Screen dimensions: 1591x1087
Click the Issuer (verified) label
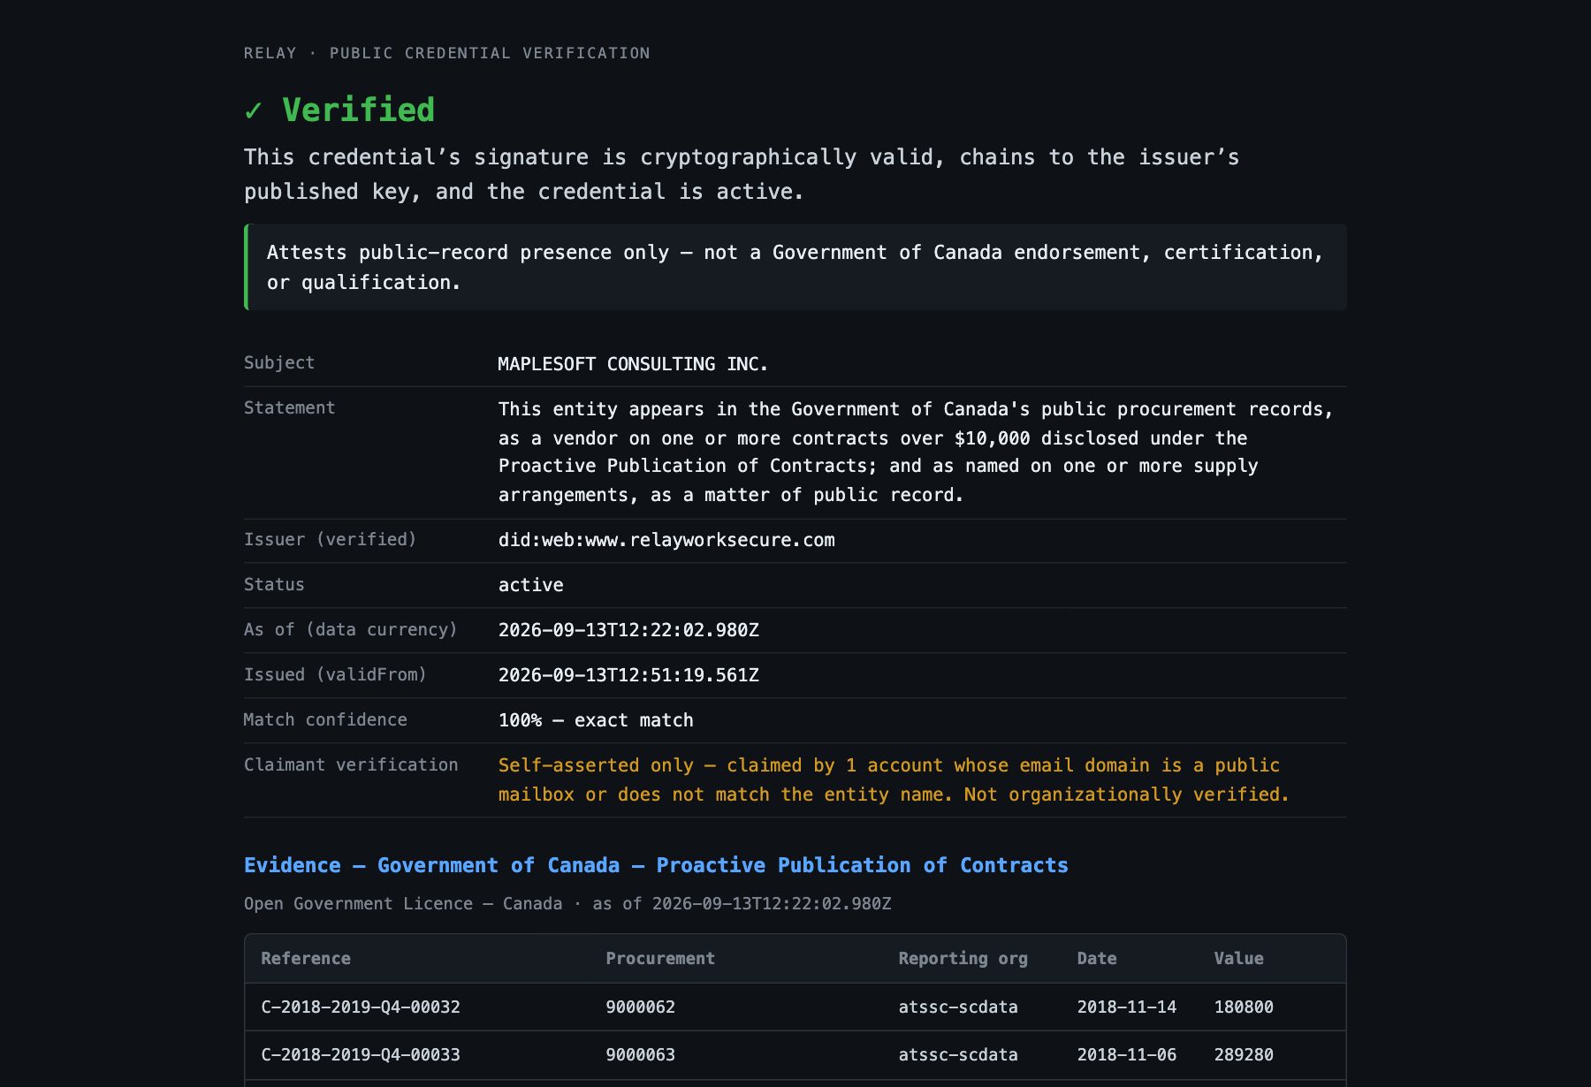pos(330,539)
